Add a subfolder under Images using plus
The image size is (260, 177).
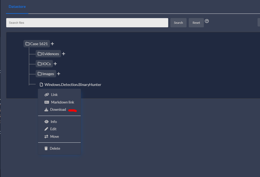59,74
